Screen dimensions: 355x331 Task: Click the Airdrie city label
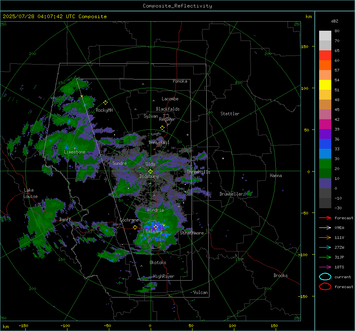[155, 210]
